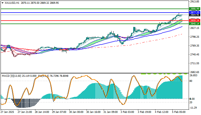Click the 30 Jan 00:00 time label
The height and width of the screenshot is (115, 201).
(76, 112)
